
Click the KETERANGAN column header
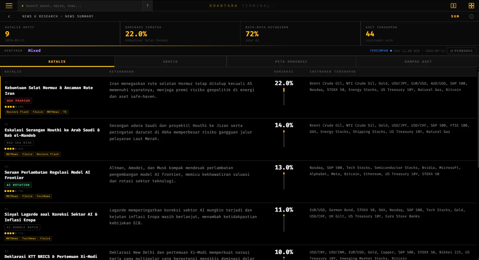pyautogui.click(x=122, y=72)
